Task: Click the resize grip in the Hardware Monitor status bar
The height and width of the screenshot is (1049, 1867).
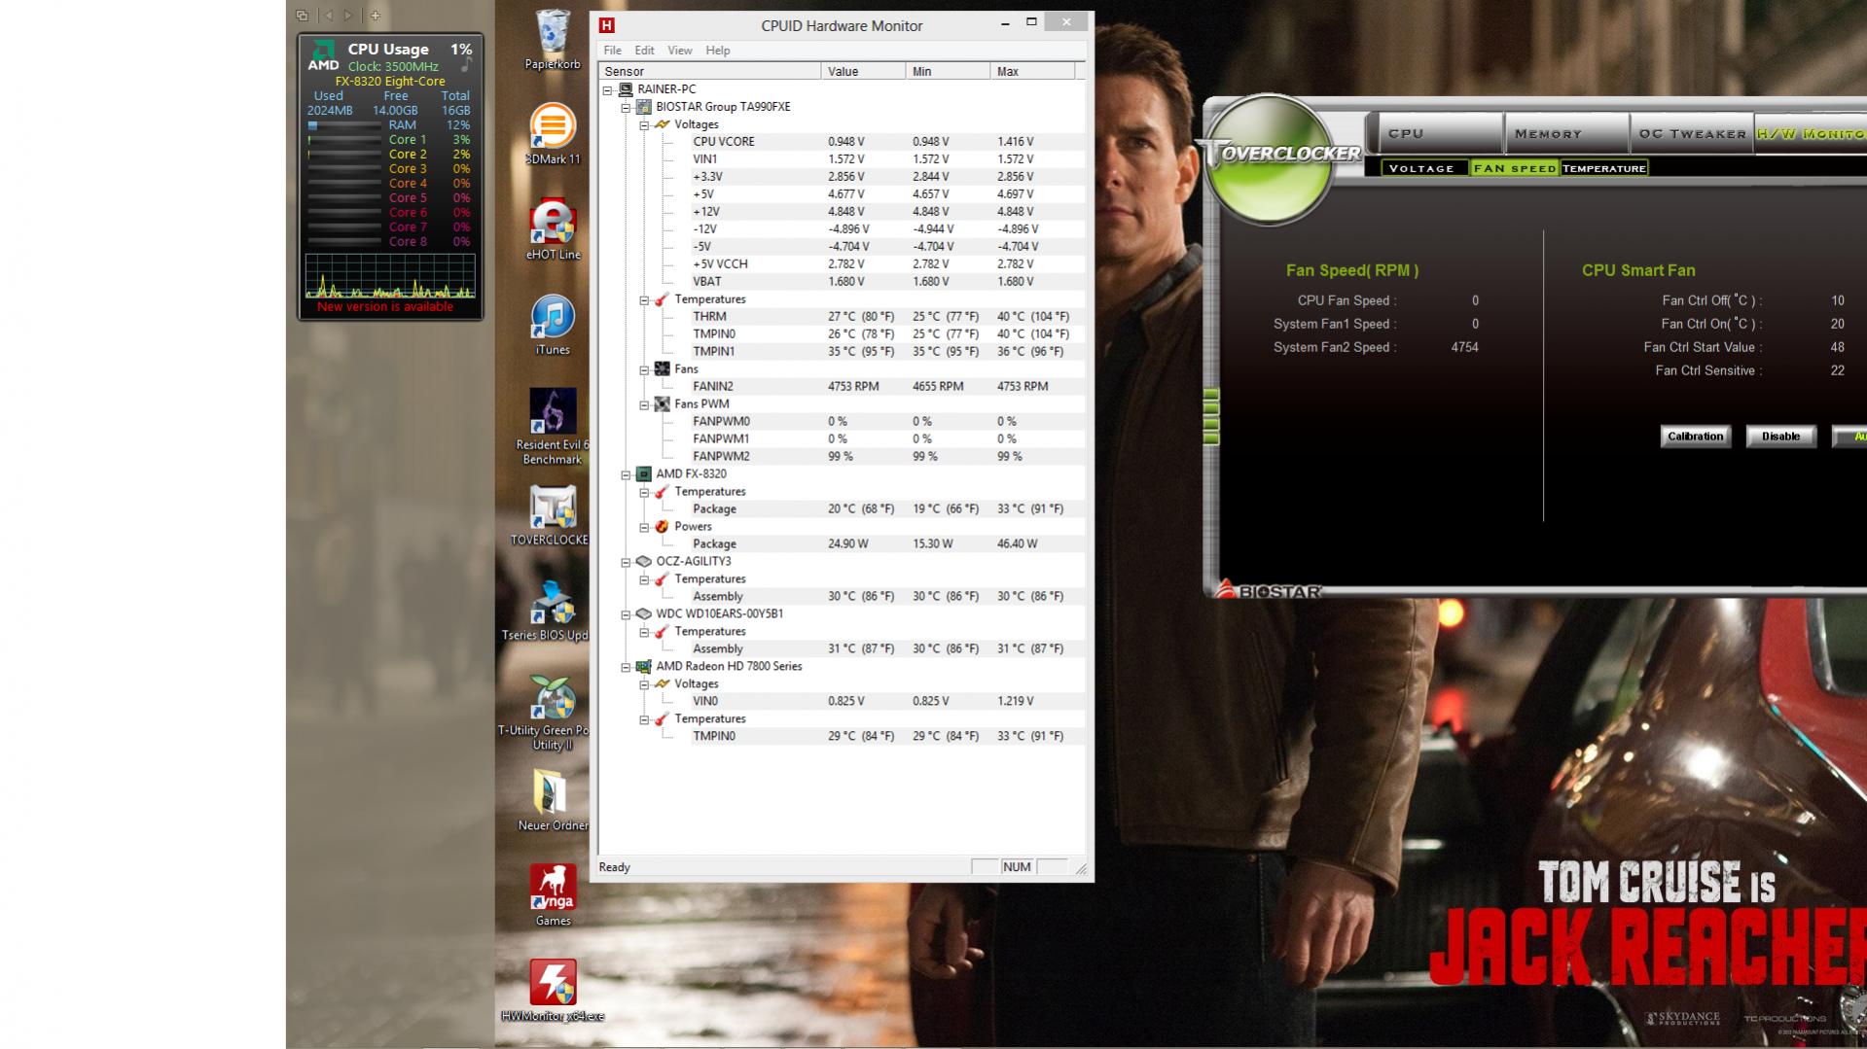Action: click(1081, 868)
